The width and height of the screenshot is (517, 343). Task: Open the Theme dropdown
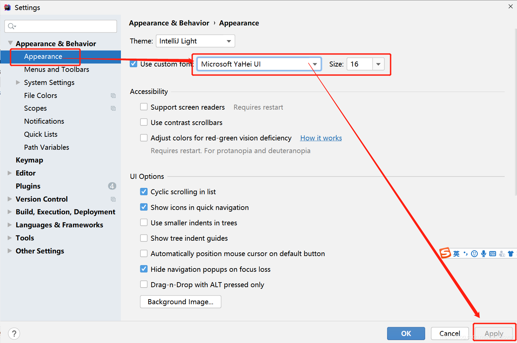coord(195,41)
